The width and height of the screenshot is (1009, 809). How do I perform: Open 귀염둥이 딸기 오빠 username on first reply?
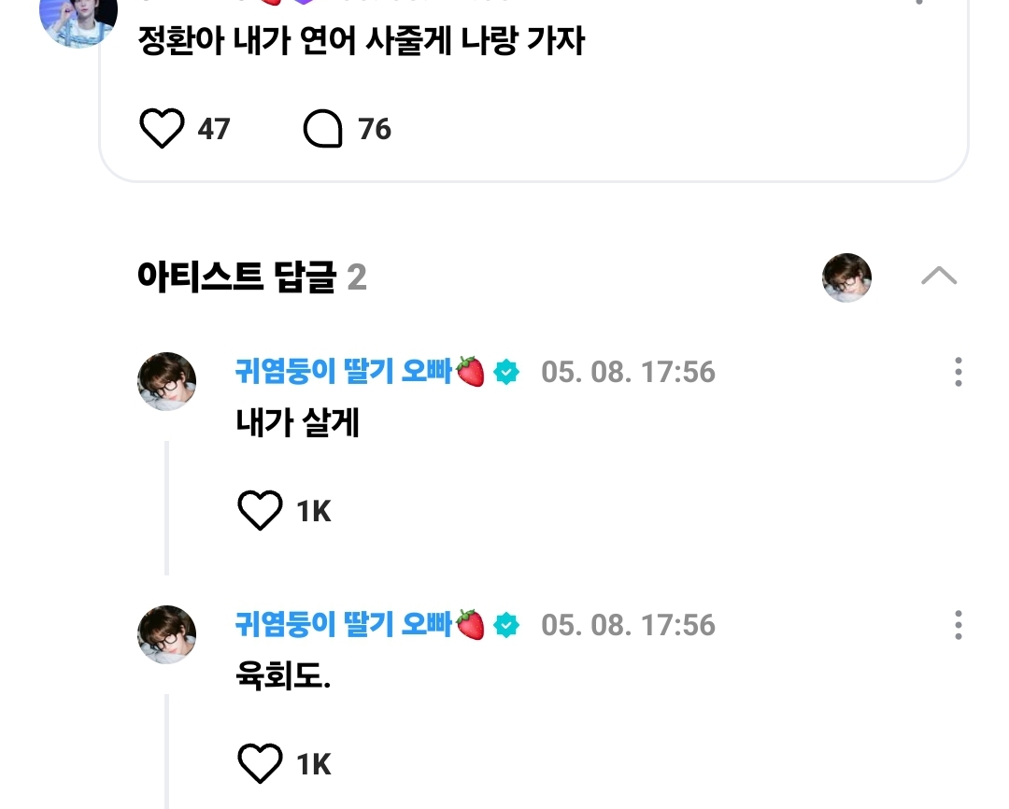[344, 372]
